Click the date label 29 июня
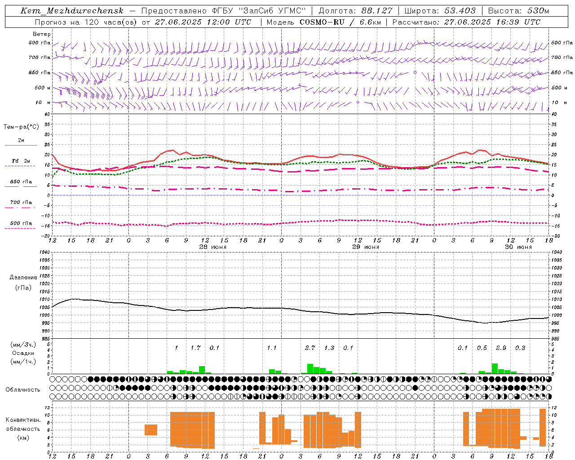This screenshot has width=575, height=460. click(366, 247)
